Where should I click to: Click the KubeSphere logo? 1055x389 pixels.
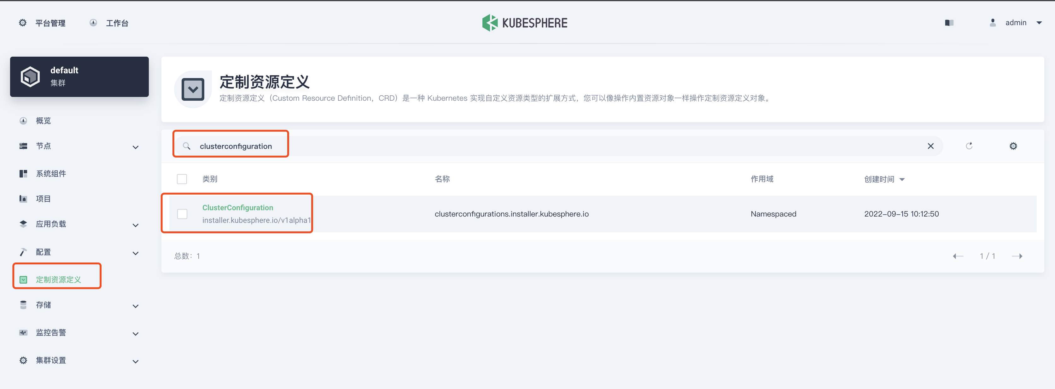(x=525, y=23)
